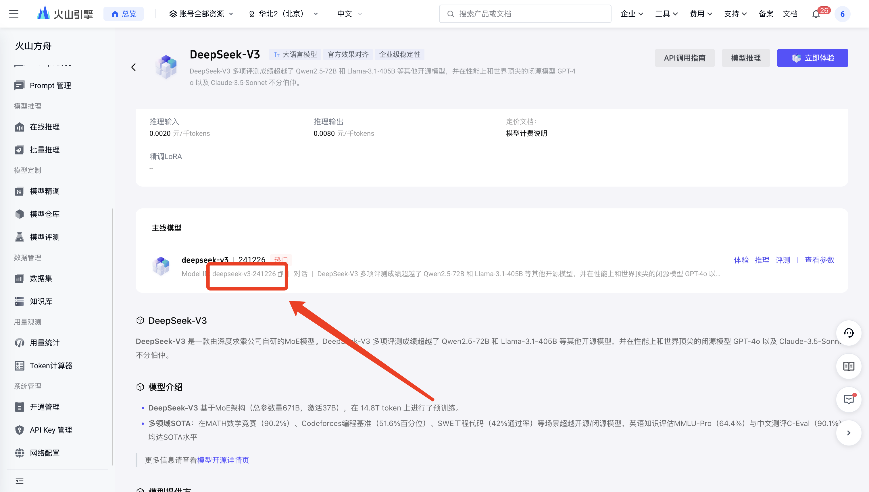Click the 模型介绍 section heading
Viewport: 869px width, 492px height.
pyautogui.click(x=166, y=387)
